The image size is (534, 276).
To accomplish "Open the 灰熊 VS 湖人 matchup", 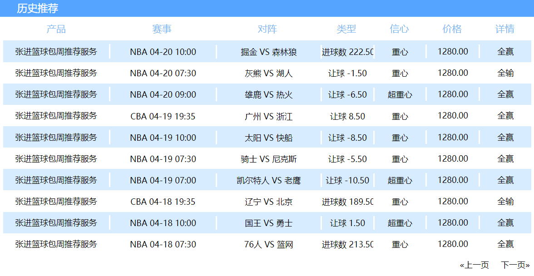I will [269, 73].
